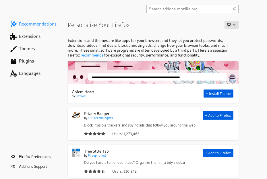Click the Extensions puzzle piece icon

click(13, 36)
